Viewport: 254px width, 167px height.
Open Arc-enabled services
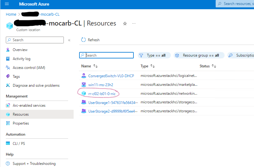(x=29, y=105)
